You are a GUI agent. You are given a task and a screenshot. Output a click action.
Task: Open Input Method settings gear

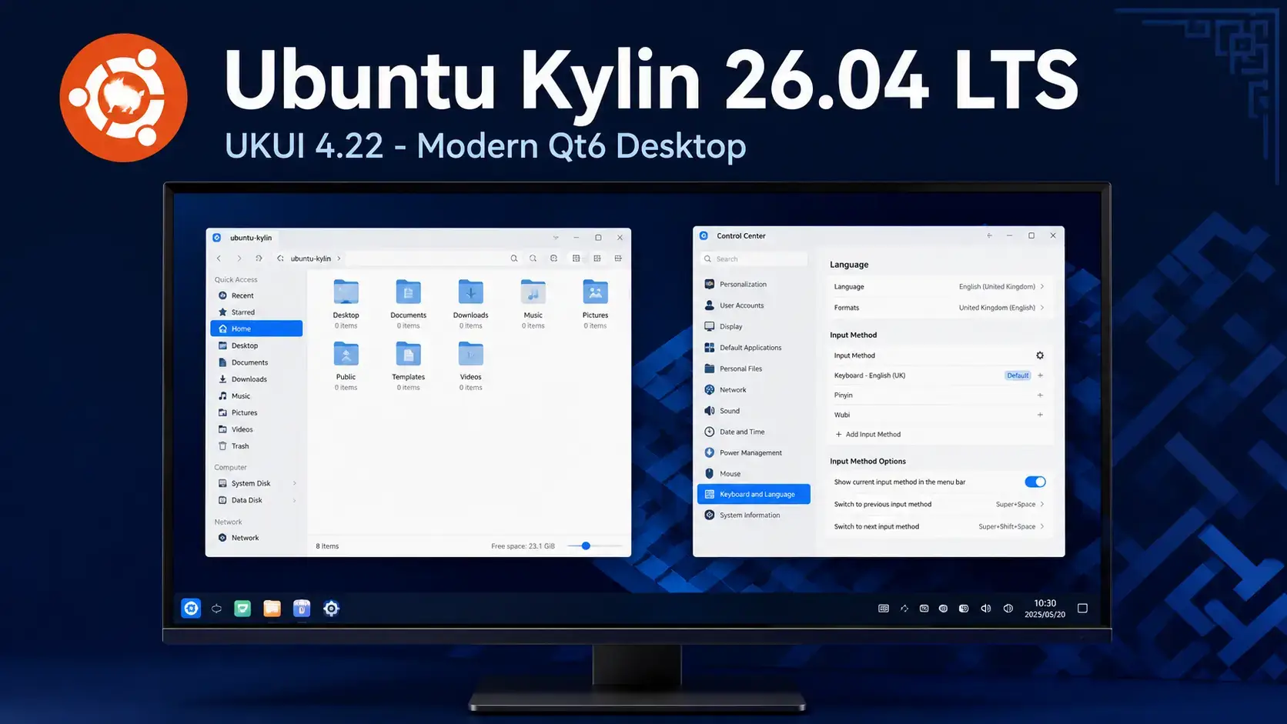(1040, 355)
